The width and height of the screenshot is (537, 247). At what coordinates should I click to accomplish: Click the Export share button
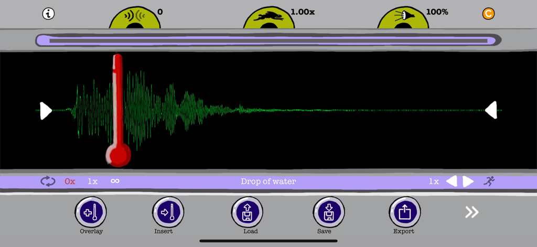click(405, 212)
